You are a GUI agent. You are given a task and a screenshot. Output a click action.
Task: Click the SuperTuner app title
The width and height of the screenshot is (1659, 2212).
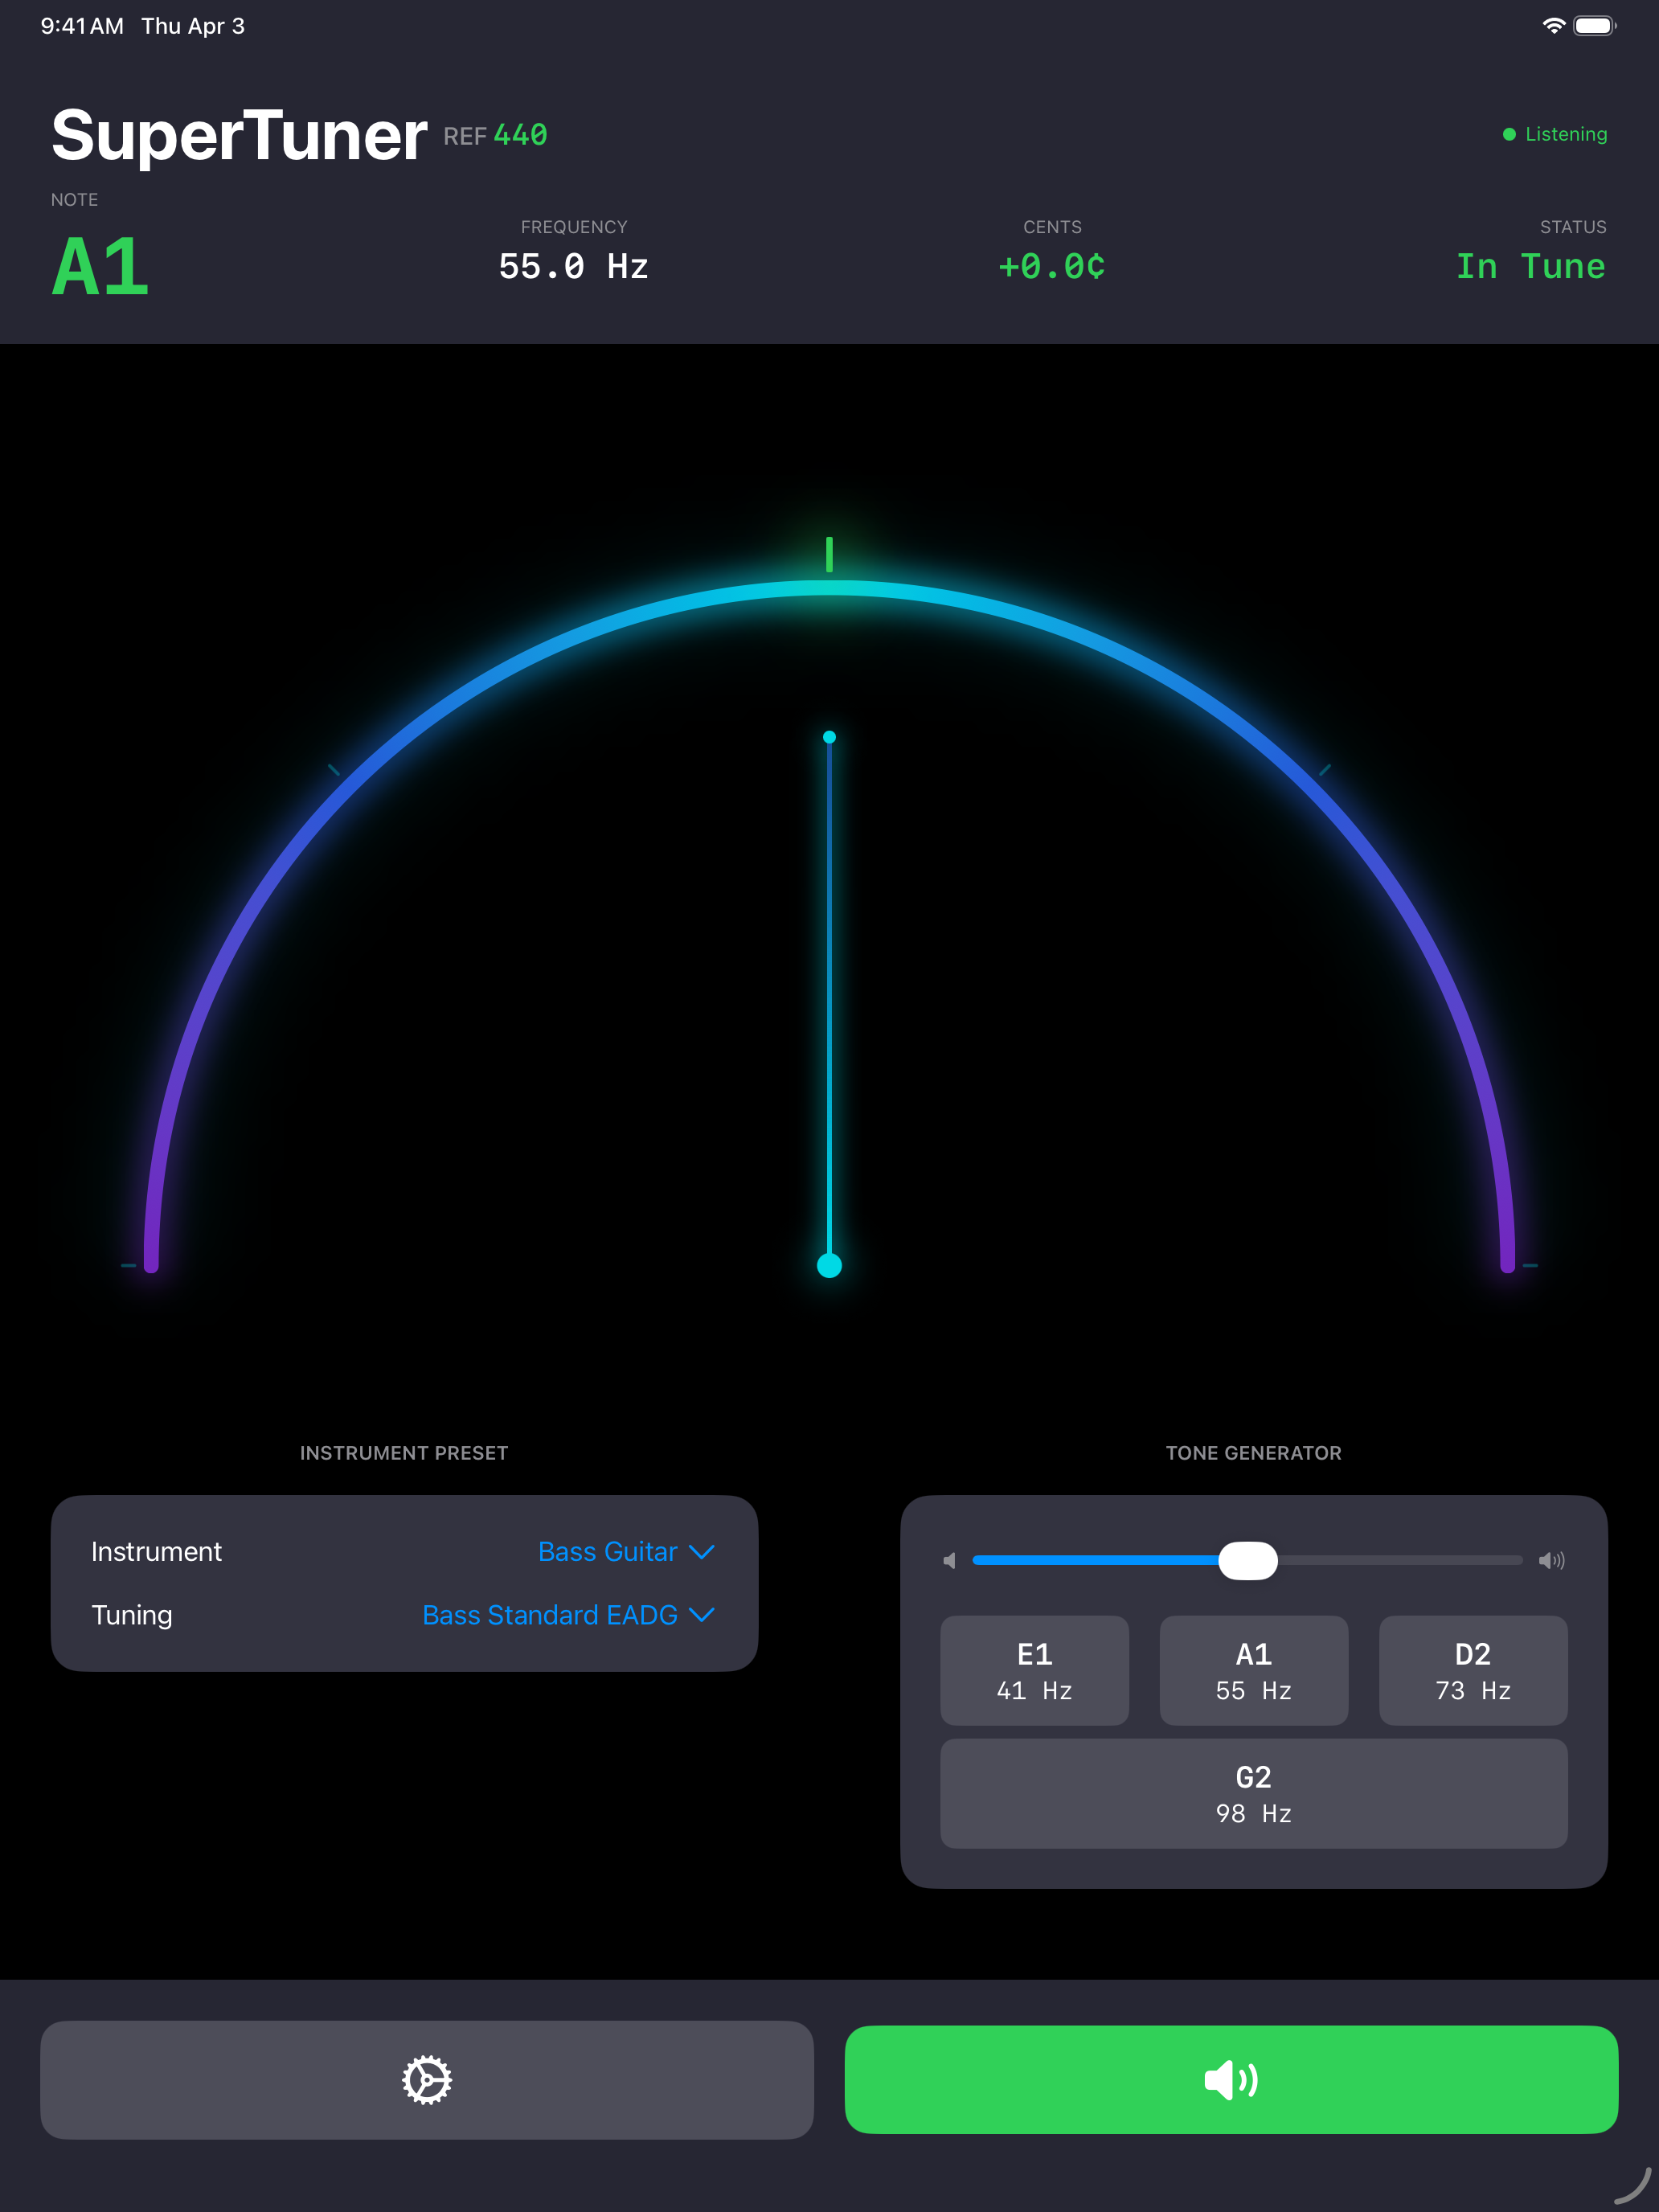coord(239,136)
